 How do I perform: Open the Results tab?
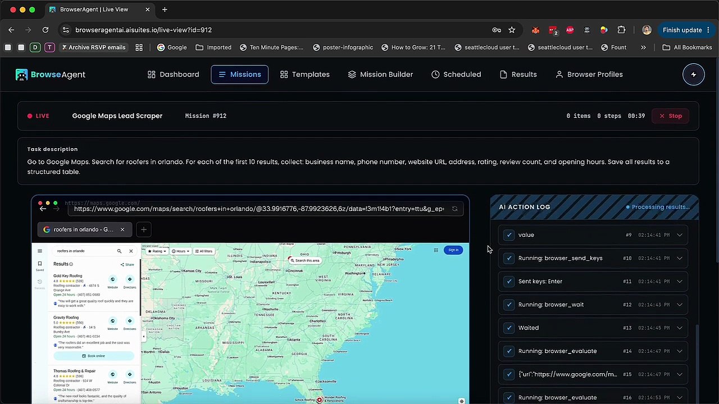pos(518,75)
